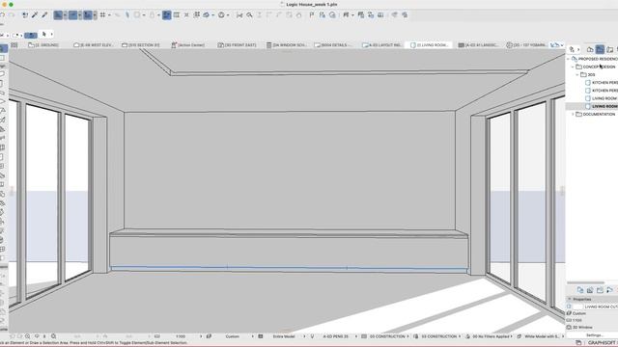Collapse the PROPOSED RESIDENCE tree root

(569, 59)
